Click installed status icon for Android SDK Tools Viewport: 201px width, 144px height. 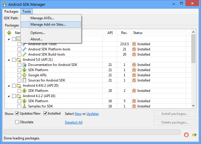[x=134, y=44]
